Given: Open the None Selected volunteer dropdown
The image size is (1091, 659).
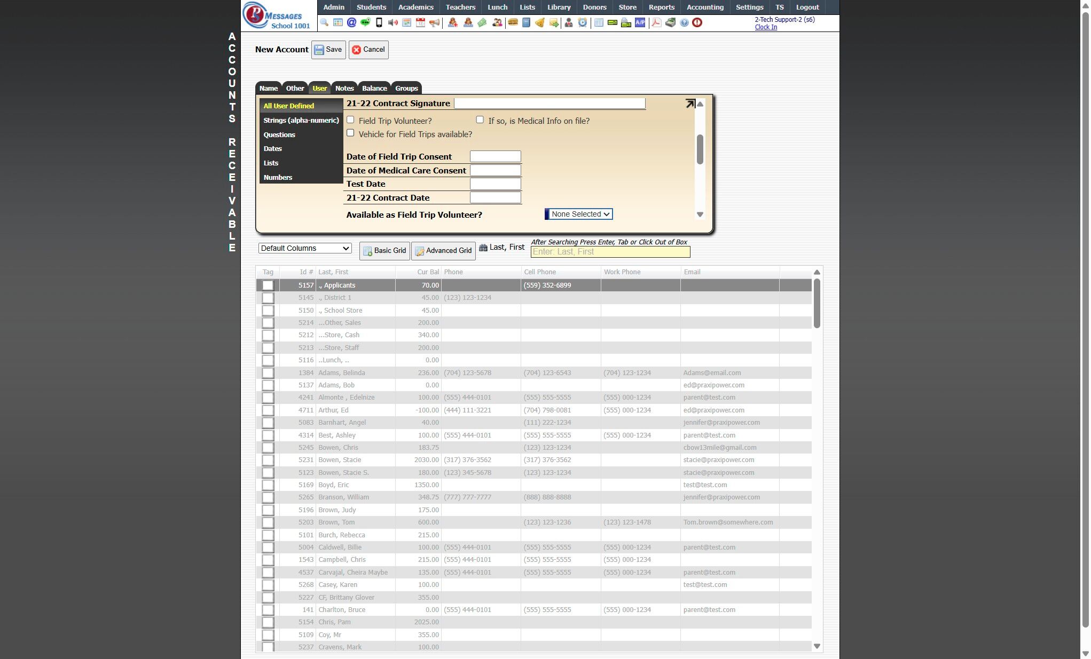Looking at the screenshot, I should click(579, 214).
